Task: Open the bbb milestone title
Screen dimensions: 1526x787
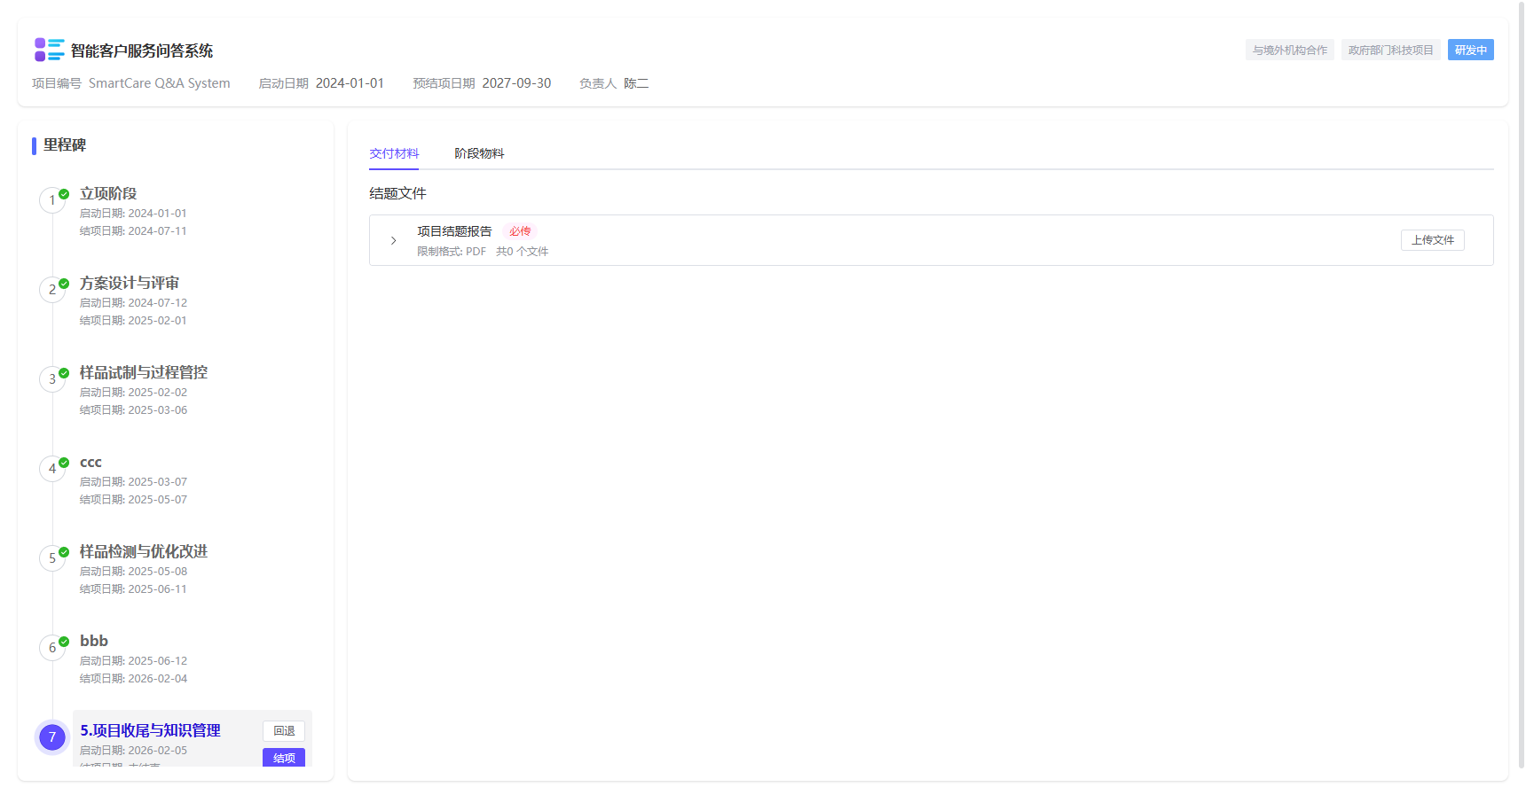Action: coord(94,641)
